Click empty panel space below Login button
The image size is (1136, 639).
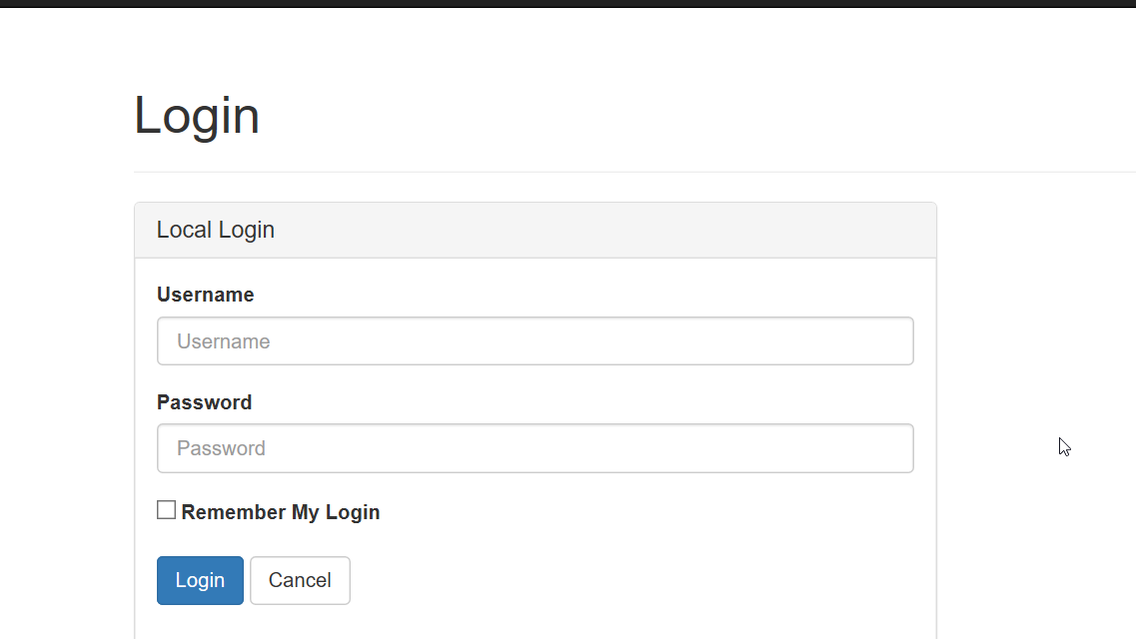tap(535, 624)
